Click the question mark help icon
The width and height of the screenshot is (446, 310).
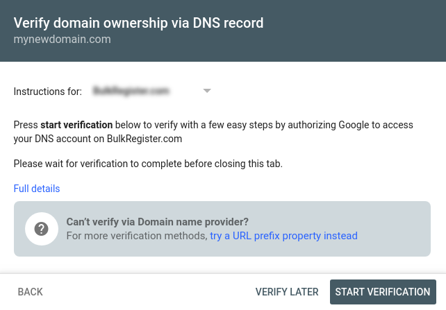[42, 229]
